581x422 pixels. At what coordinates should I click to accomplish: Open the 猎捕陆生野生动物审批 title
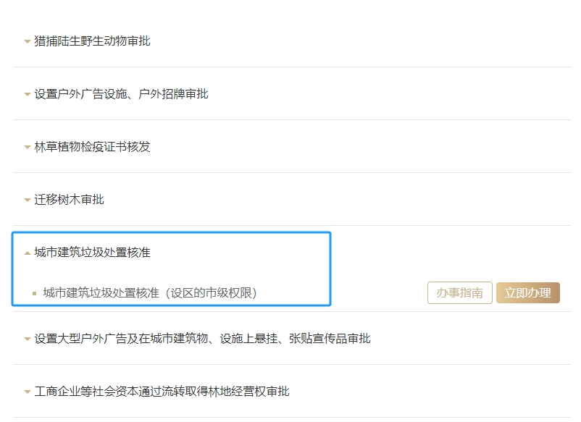[x=92, y=41]
